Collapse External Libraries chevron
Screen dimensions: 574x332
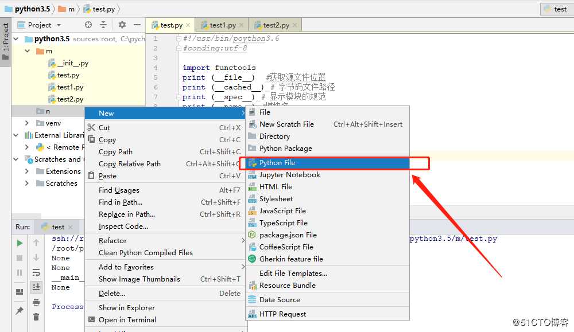tap(16, 135)
